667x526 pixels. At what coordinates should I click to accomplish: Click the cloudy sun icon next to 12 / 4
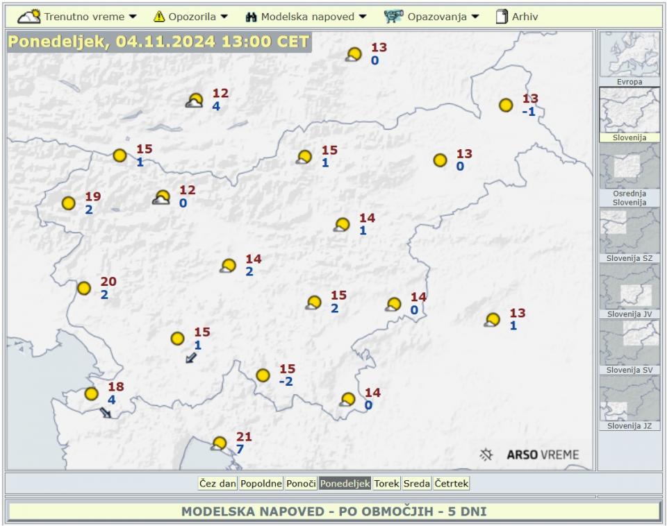[x=195, y=101]
